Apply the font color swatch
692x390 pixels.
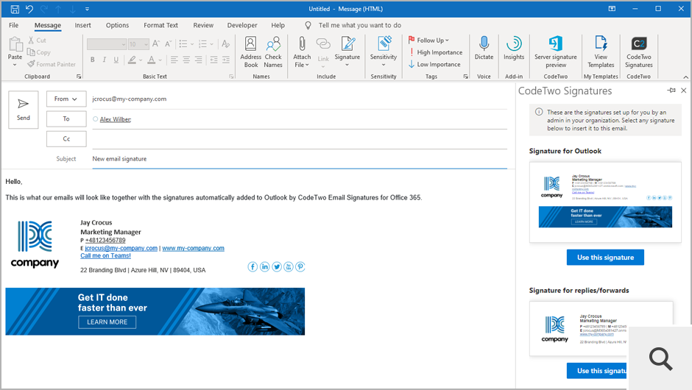152,60
